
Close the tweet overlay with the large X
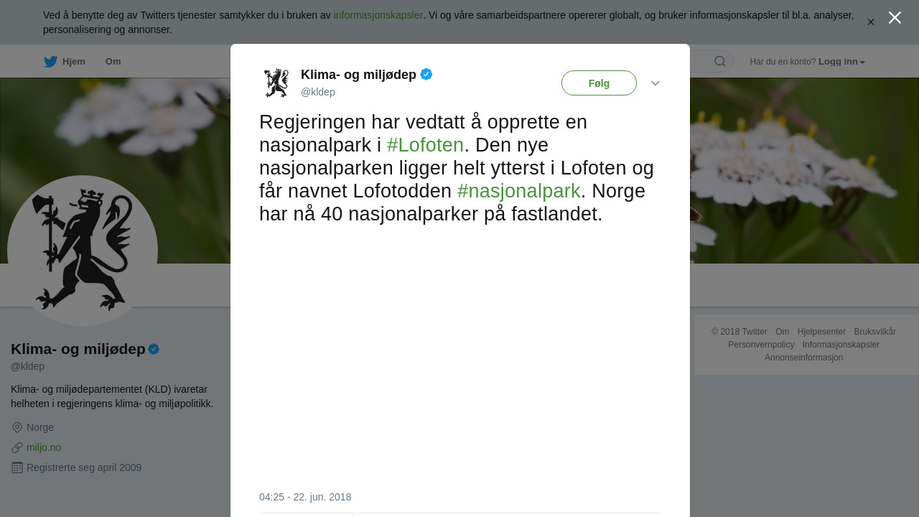click(x=895, y=18)
